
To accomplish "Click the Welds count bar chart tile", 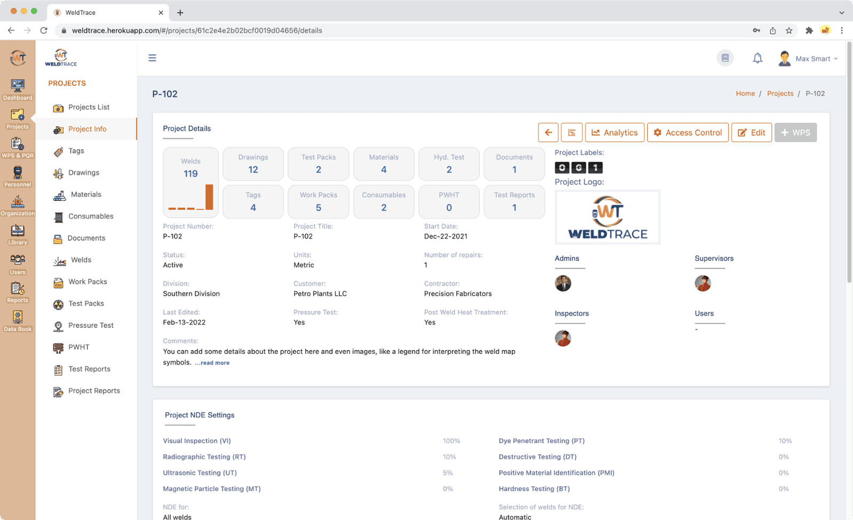I will tap(190, 181).
